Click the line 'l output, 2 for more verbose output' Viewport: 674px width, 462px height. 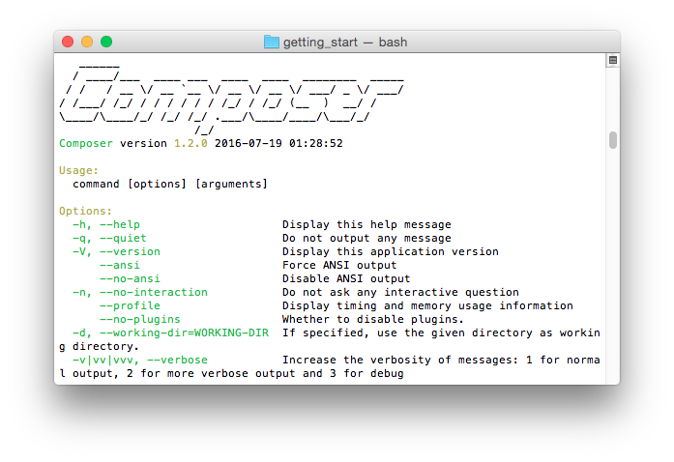(177, 373)
